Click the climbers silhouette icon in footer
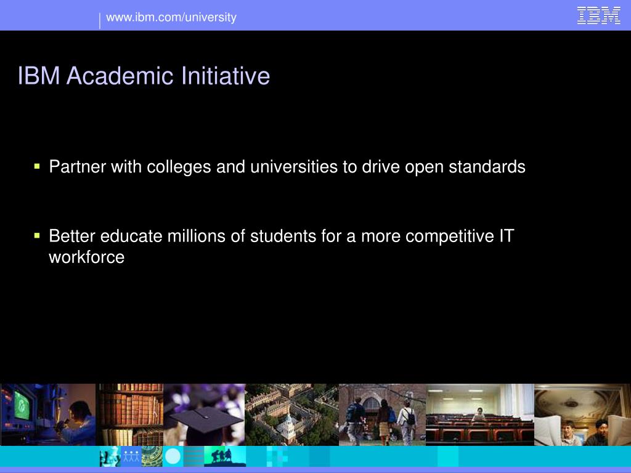The height and width of the screenshot is (473, 631). click(x=225, y=456)
